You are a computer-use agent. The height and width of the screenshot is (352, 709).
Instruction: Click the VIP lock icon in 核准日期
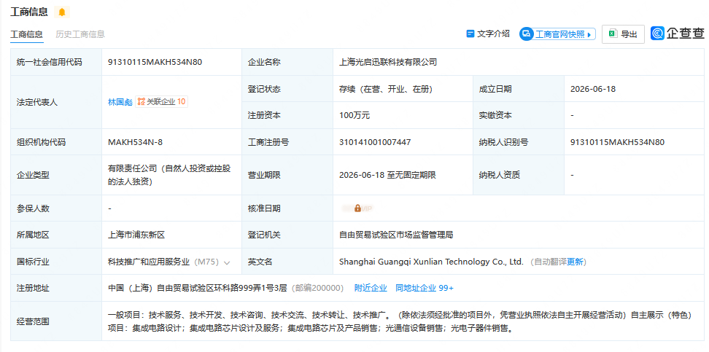click(357, 208)
